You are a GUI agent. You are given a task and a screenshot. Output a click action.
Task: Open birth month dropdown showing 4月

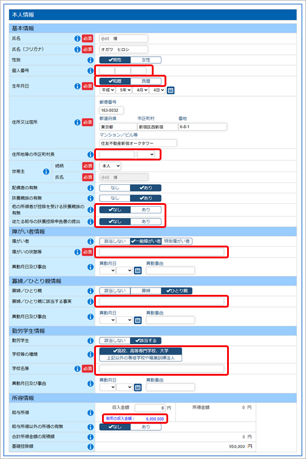(141, 90)
